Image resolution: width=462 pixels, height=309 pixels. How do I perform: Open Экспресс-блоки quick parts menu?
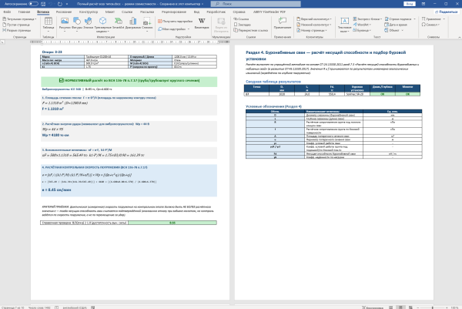[x=367, y=18]
